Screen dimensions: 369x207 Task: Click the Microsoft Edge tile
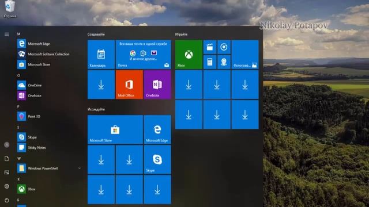pyautogui.click(x=157, y=129)
